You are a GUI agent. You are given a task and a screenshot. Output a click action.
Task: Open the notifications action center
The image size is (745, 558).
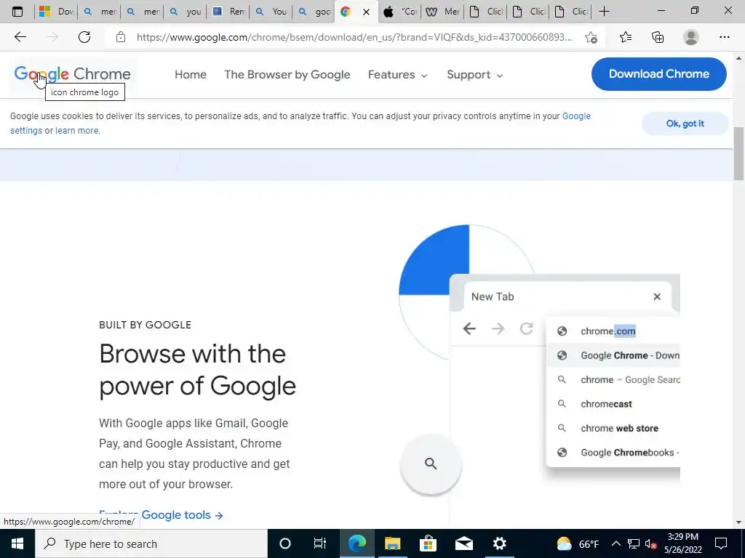coord(721,543)
